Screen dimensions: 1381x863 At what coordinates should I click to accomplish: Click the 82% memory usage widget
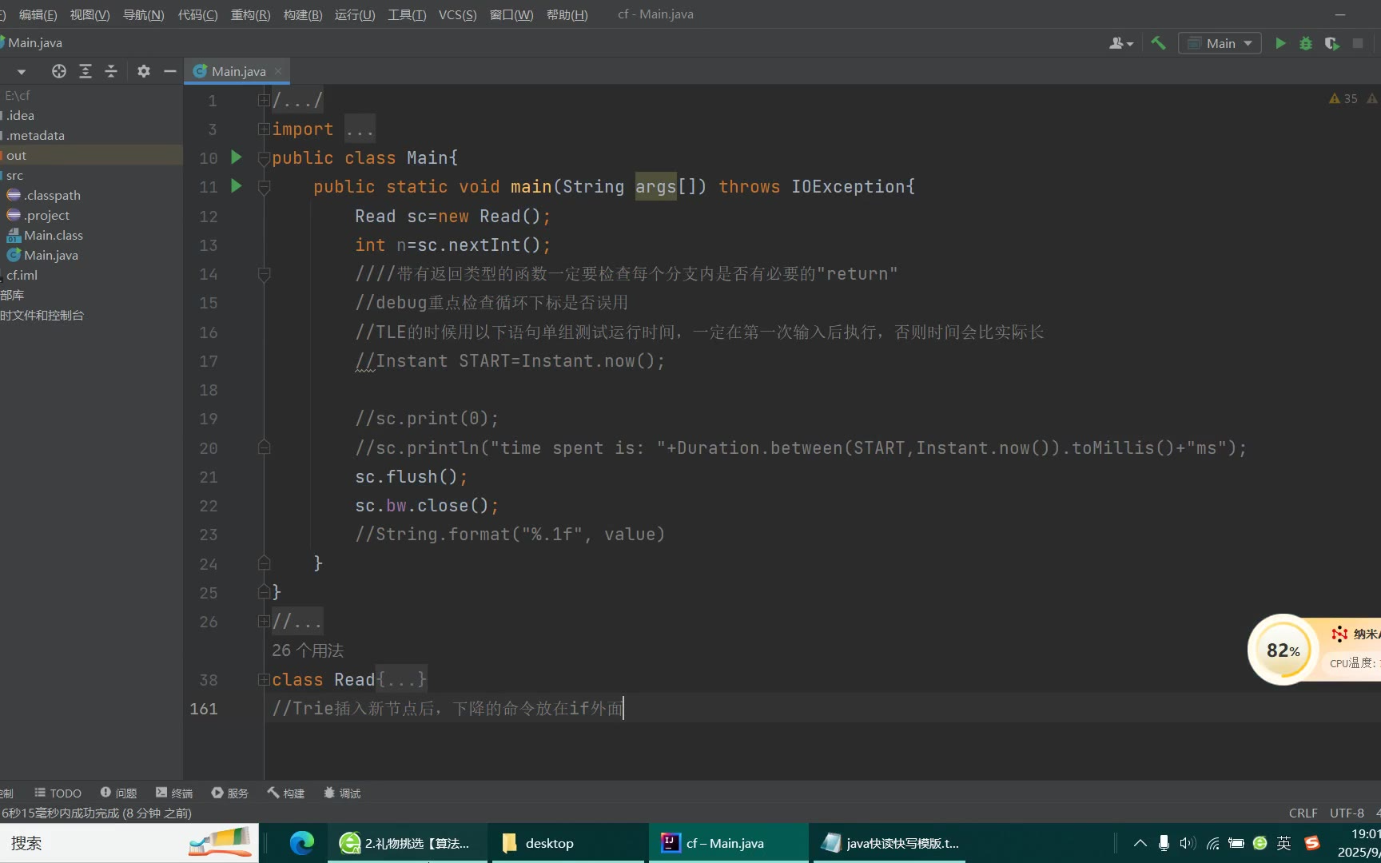point(1283,650)
